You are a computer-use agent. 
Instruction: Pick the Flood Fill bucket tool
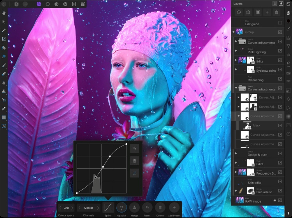4,48
